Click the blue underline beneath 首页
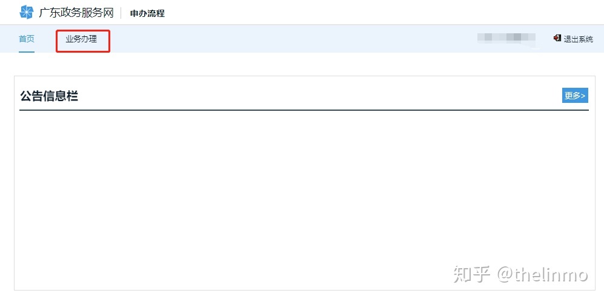Viewport: 604px width, 299px height. 27,52
